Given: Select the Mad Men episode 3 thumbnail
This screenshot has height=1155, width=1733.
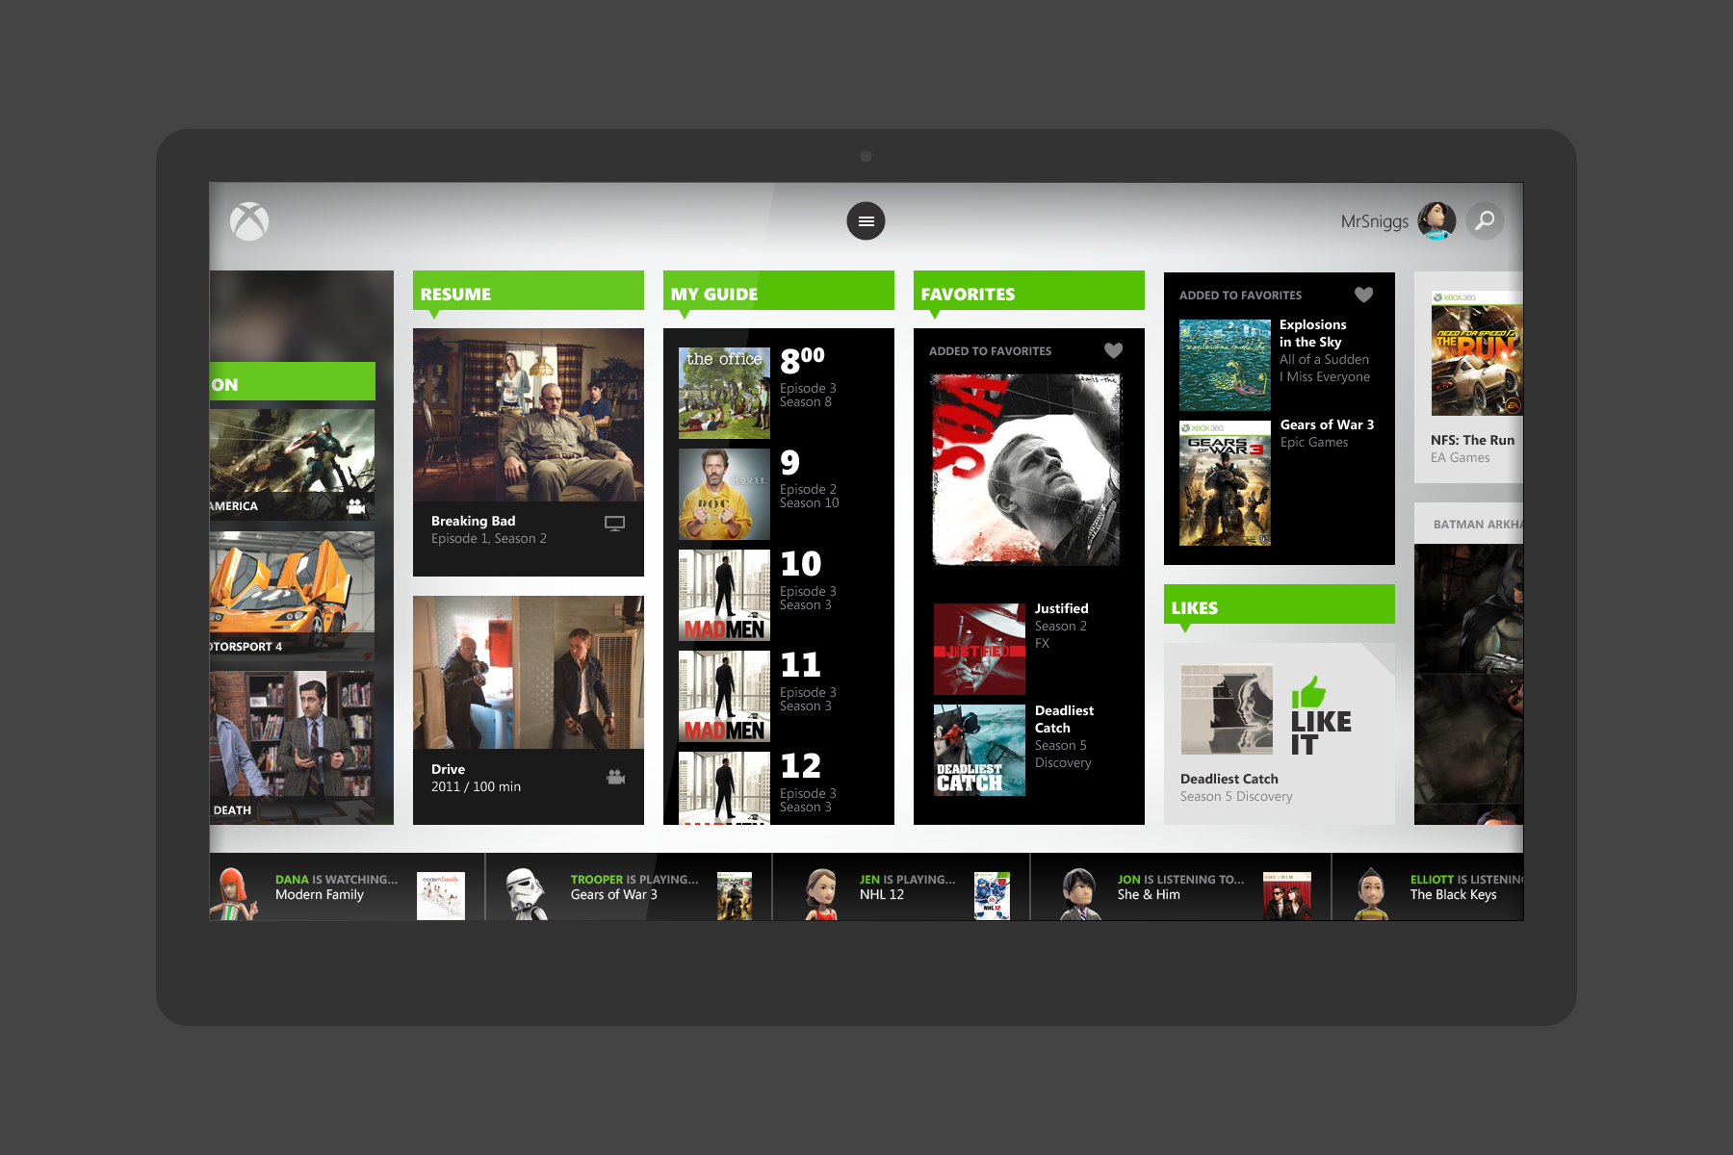Looking at the screenshot, I should tap(723, 594).
